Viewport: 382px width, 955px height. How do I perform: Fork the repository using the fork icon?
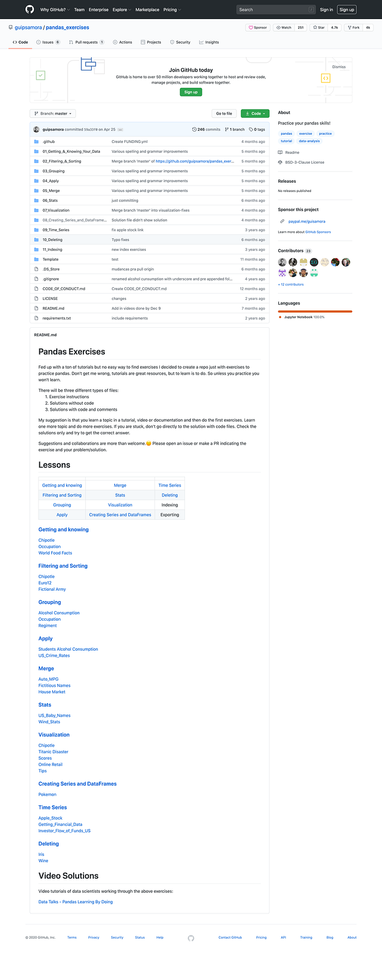(349, 28)
